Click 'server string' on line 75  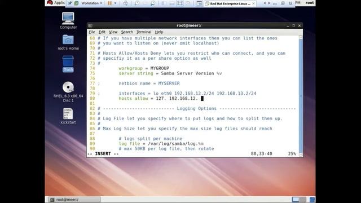click(x=136, y=73)
